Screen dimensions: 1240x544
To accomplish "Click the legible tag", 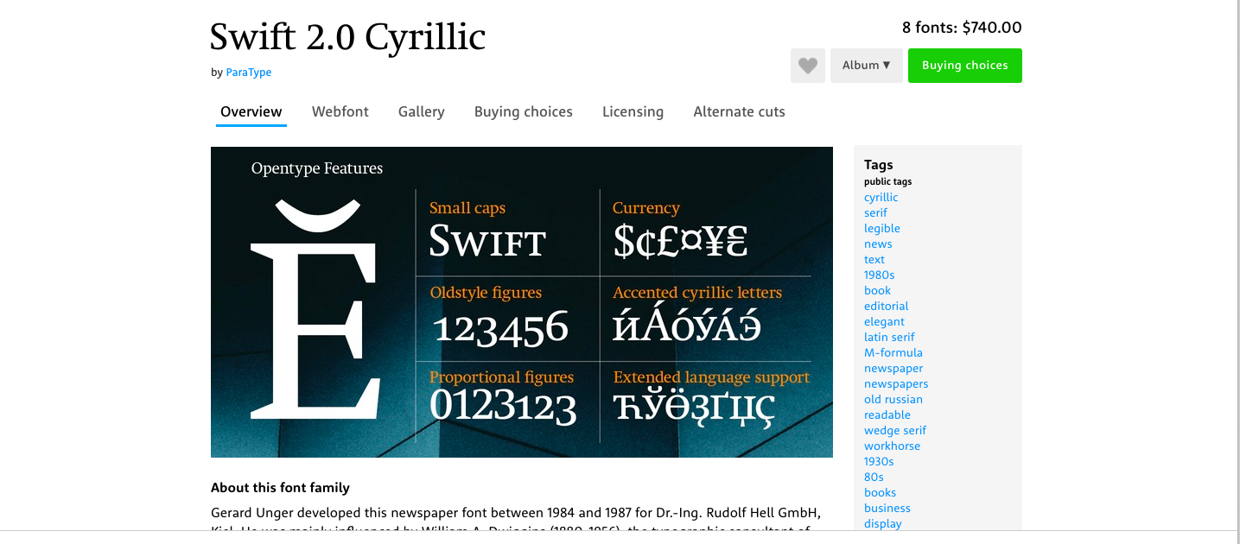I will pos(882,229).
